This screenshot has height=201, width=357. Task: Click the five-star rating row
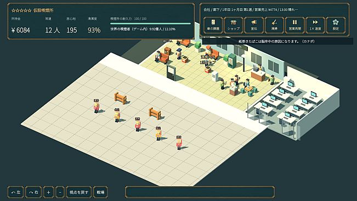(21, 10)
